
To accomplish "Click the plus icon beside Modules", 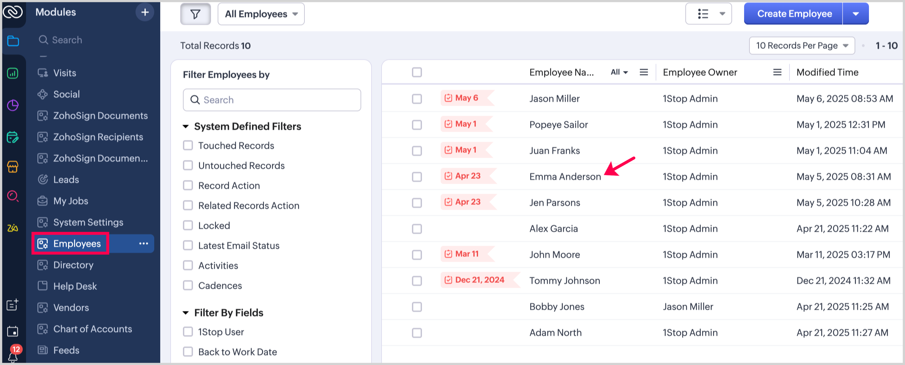I will click(145, 12).
